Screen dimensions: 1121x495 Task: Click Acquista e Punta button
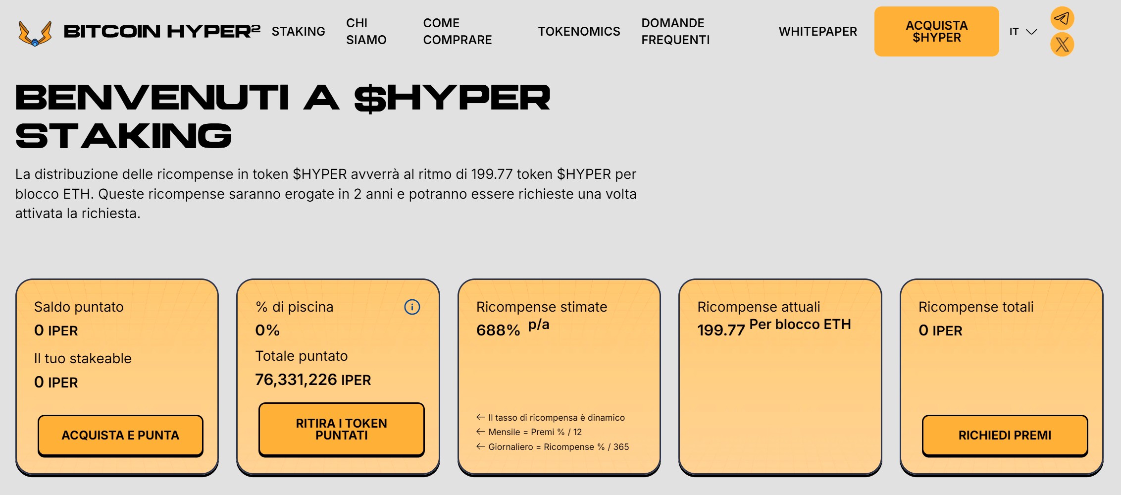[x=120, y=436]
